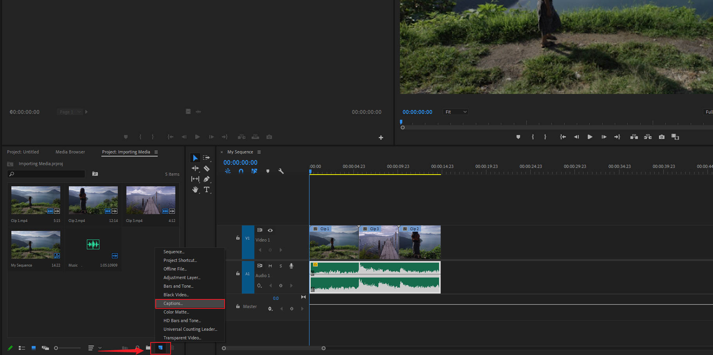The width and height of the screenshot is (713, 355).
Task: Toggle track lock for Audio 1
Action: 238,273
